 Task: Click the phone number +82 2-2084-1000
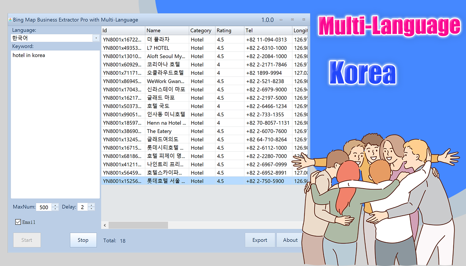[266, 56]
